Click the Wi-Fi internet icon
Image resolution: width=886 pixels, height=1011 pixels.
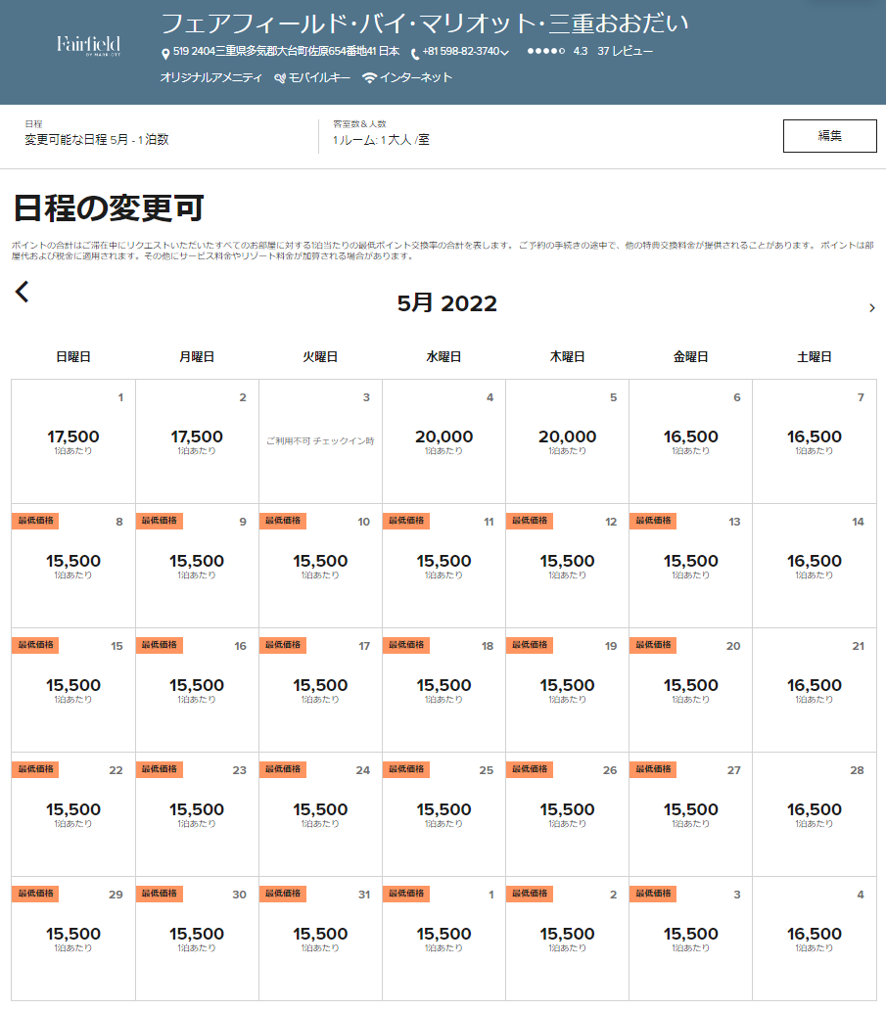point(369,77)
